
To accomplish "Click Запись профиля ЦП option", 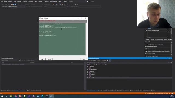I will pyautogui.click(x=153, y=56).
